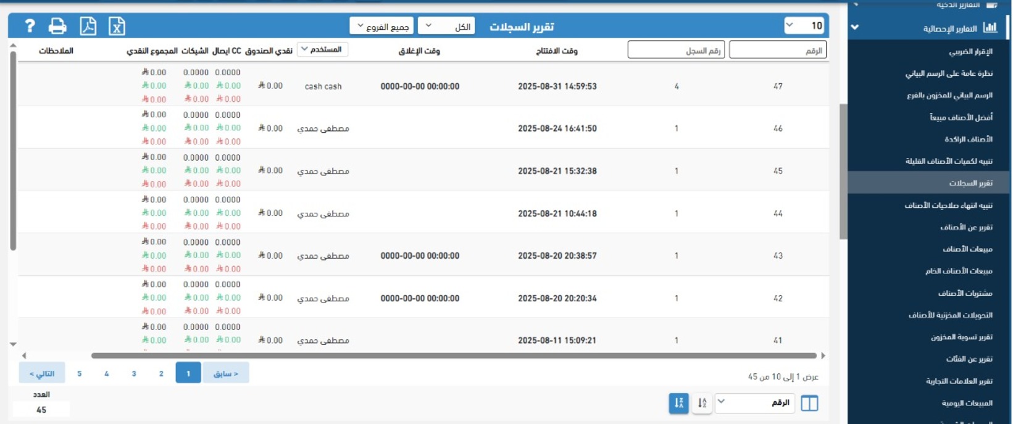
Task: Open the help question mark icon
Action: coord(30,26)
